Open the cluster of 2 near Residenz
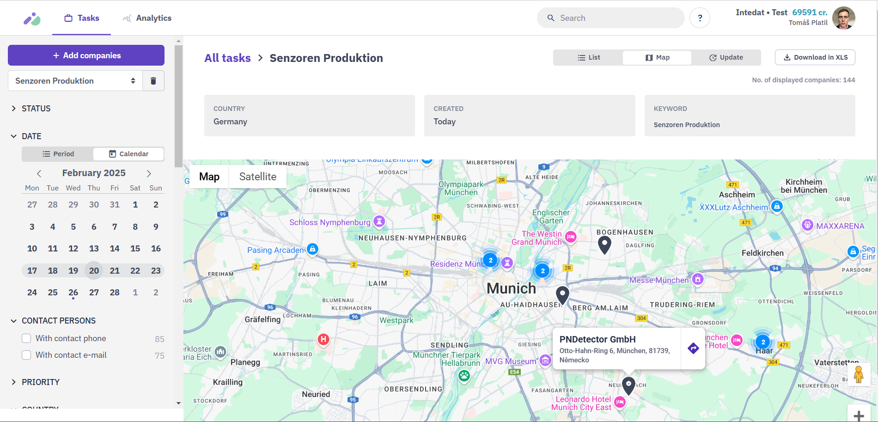The width and height of the screenshot is (878, 422). (x=490, y=260)
